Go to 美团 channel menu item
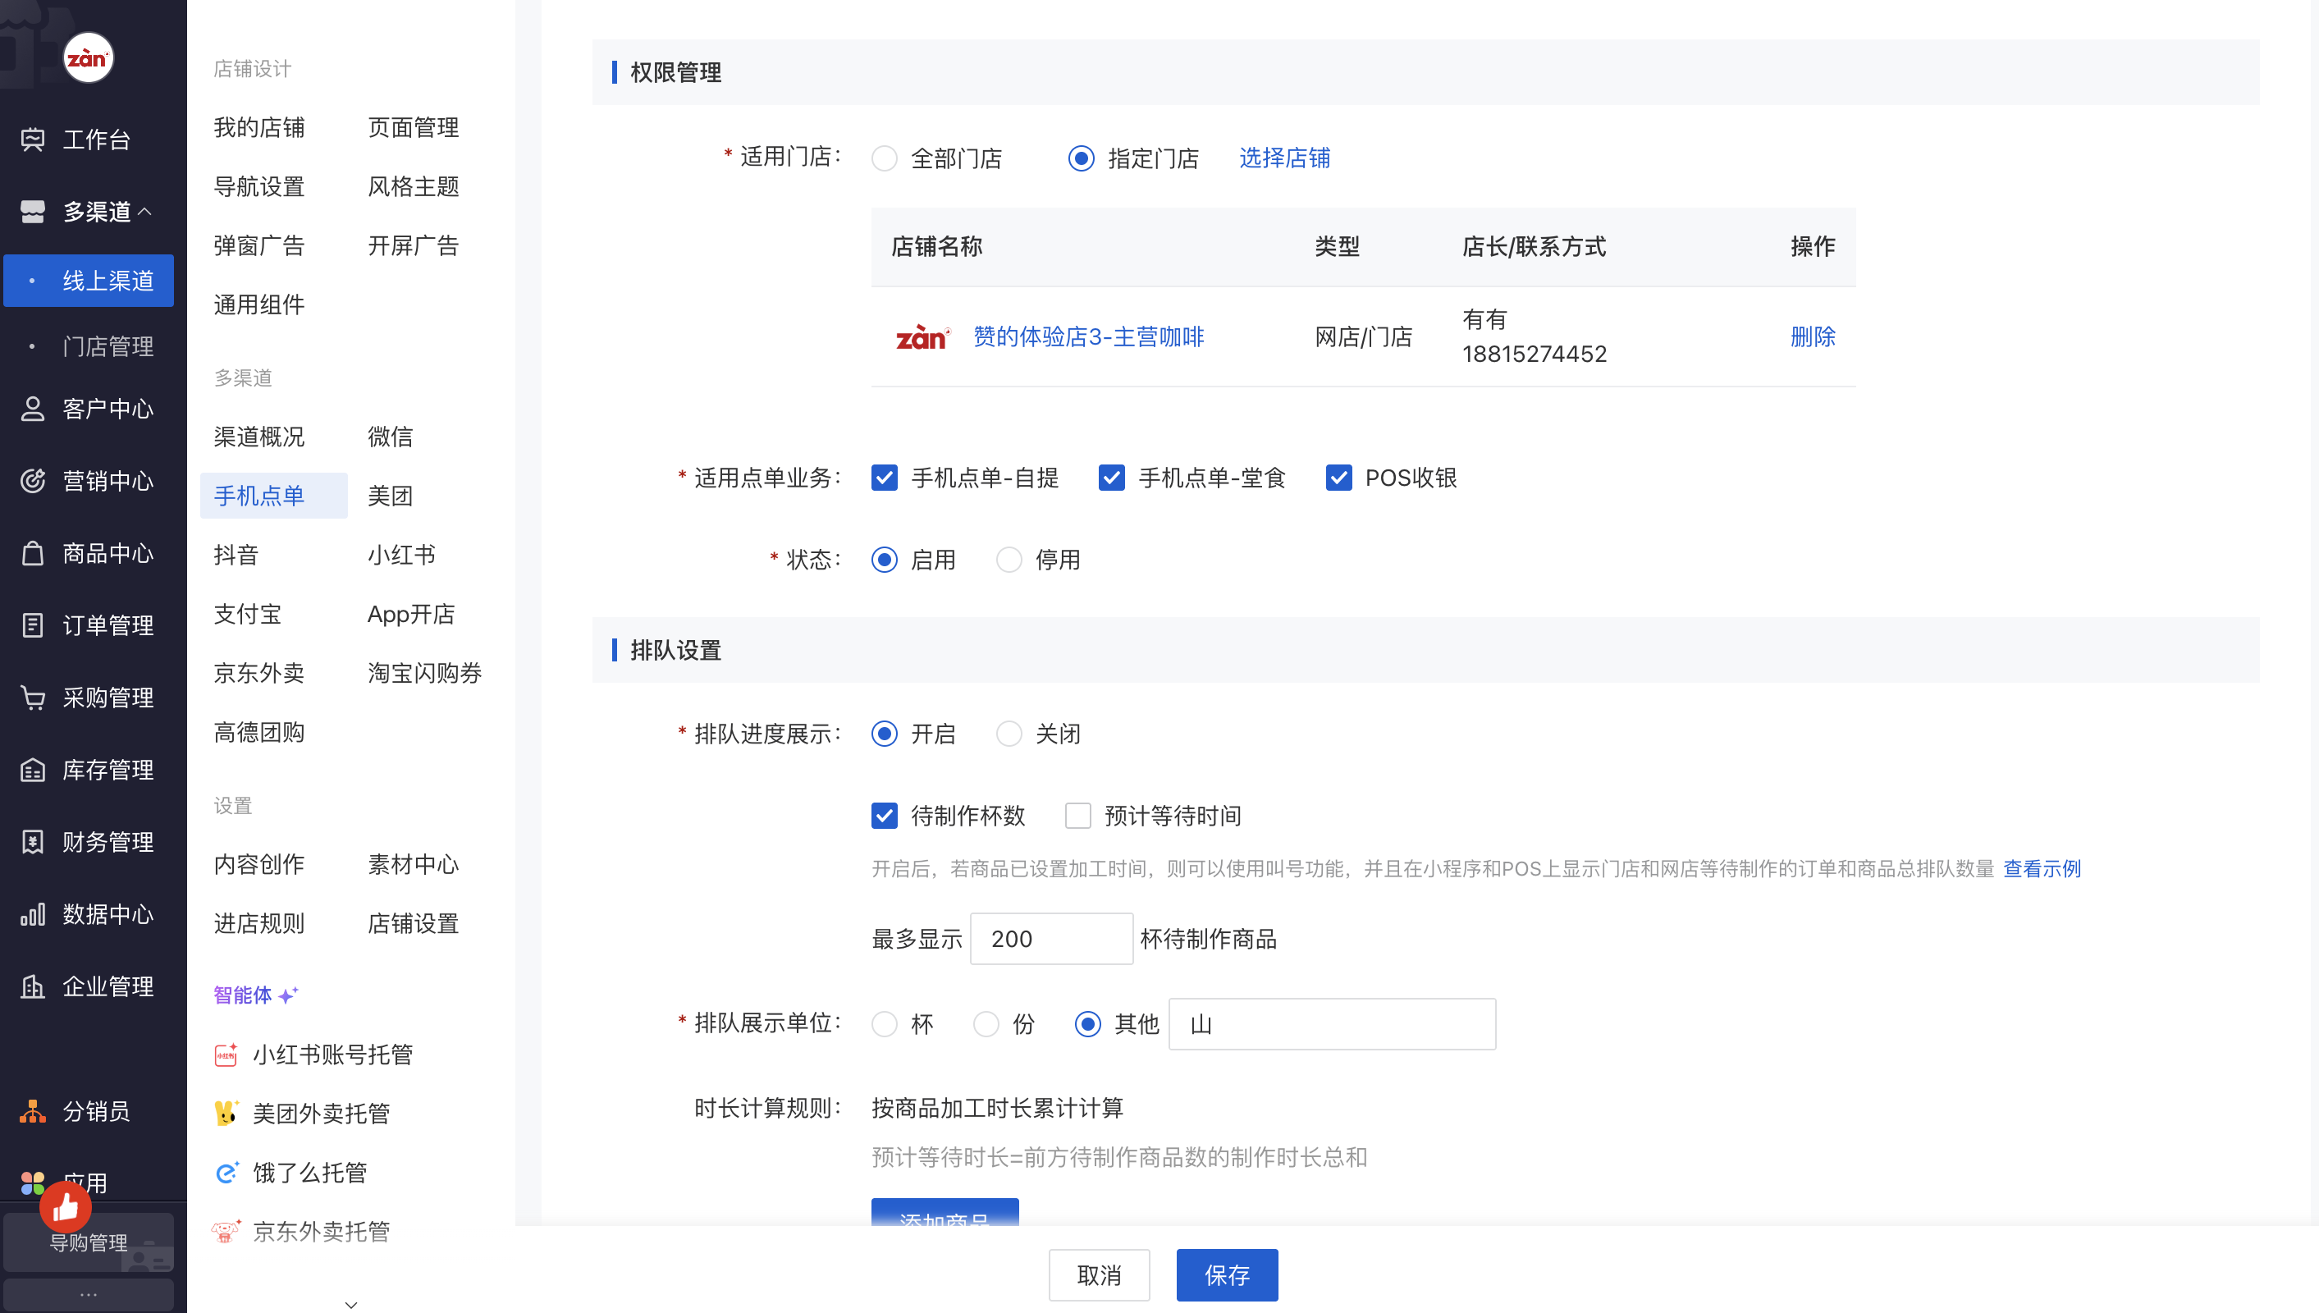This screenshot has width=2319, height=1313. pos(390,496)
